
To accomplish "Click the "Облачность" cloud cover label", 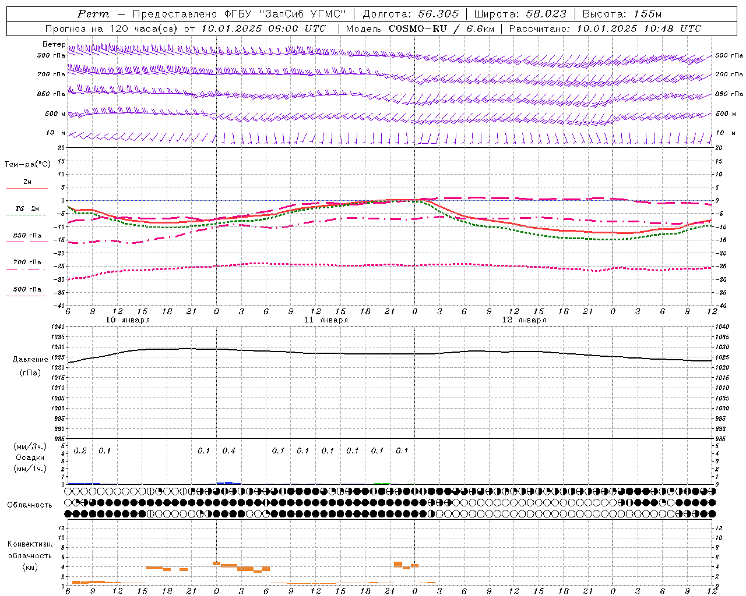I will pyautogui.click(x=30, y=505).
